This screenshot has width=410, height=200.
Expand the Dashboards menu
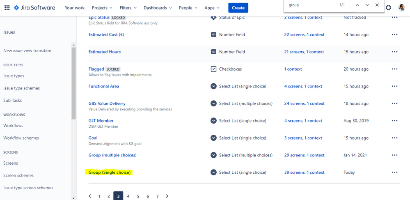pos(158,8)
